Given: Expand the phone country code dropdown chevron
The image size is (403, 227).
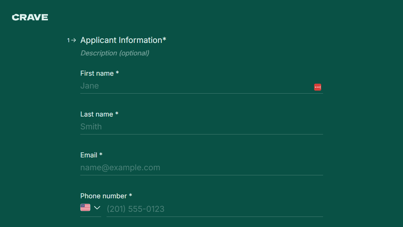Looking at the screenshot, I should click(x=96, y=207).
